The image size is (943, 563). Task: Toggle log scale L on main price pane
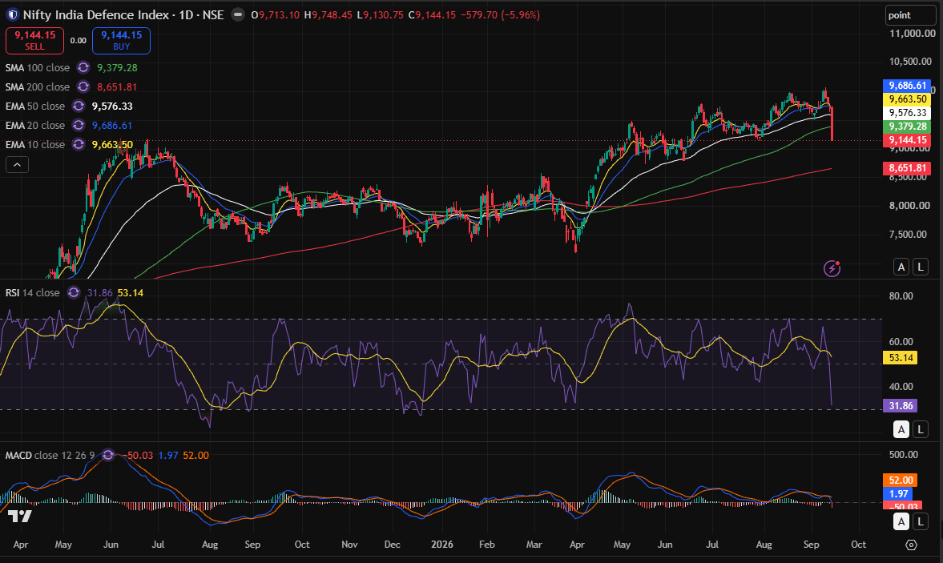pyautogui.click(x=921, y=267)
